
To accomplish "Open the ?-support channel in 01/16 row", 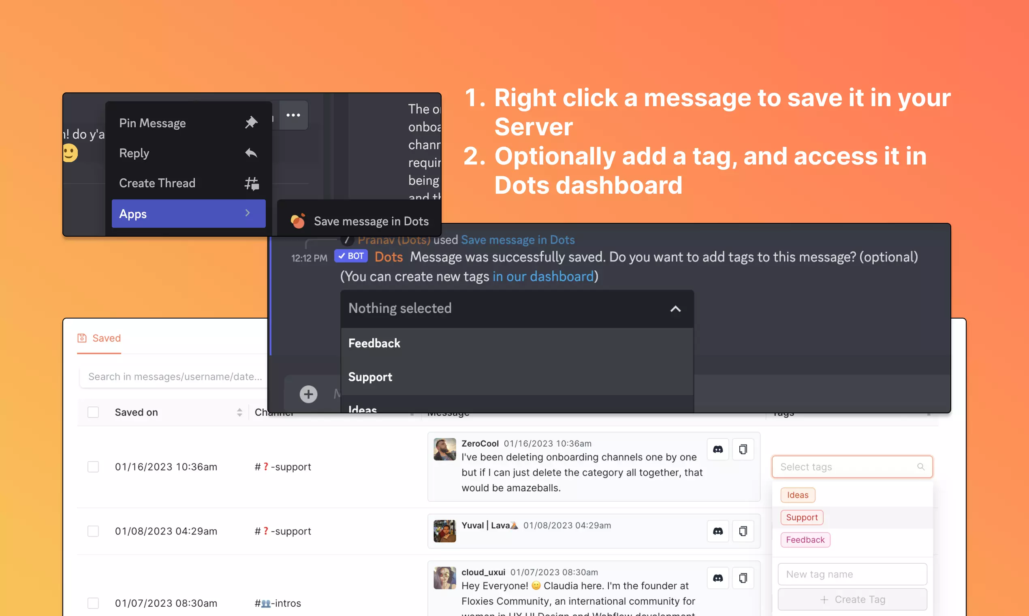I will pos(282,466).
